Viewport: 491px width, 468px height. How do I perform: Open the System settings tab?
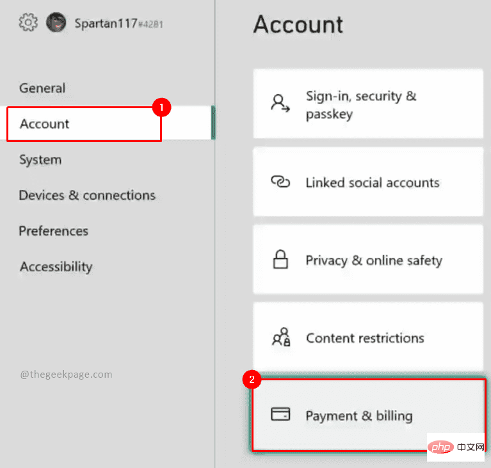(x=40, y=159)
